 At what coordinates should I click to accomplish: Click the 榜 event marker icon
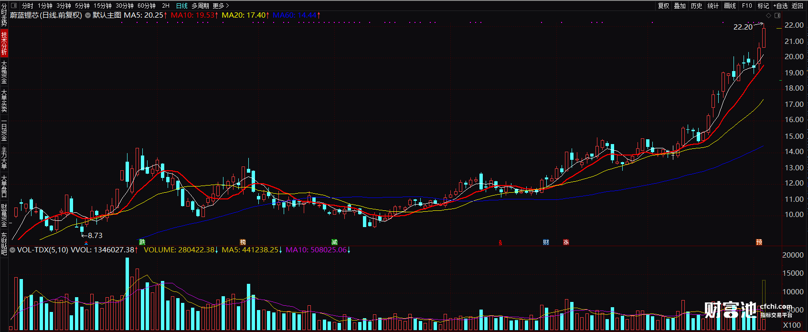(243, 242)
